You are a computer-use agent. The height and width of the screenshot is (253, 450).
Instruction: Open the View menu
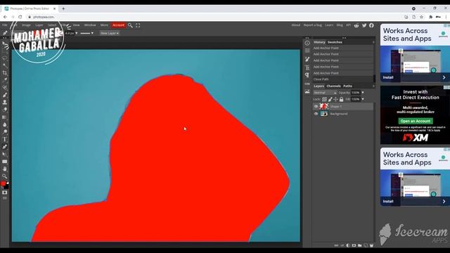(76, 25)
